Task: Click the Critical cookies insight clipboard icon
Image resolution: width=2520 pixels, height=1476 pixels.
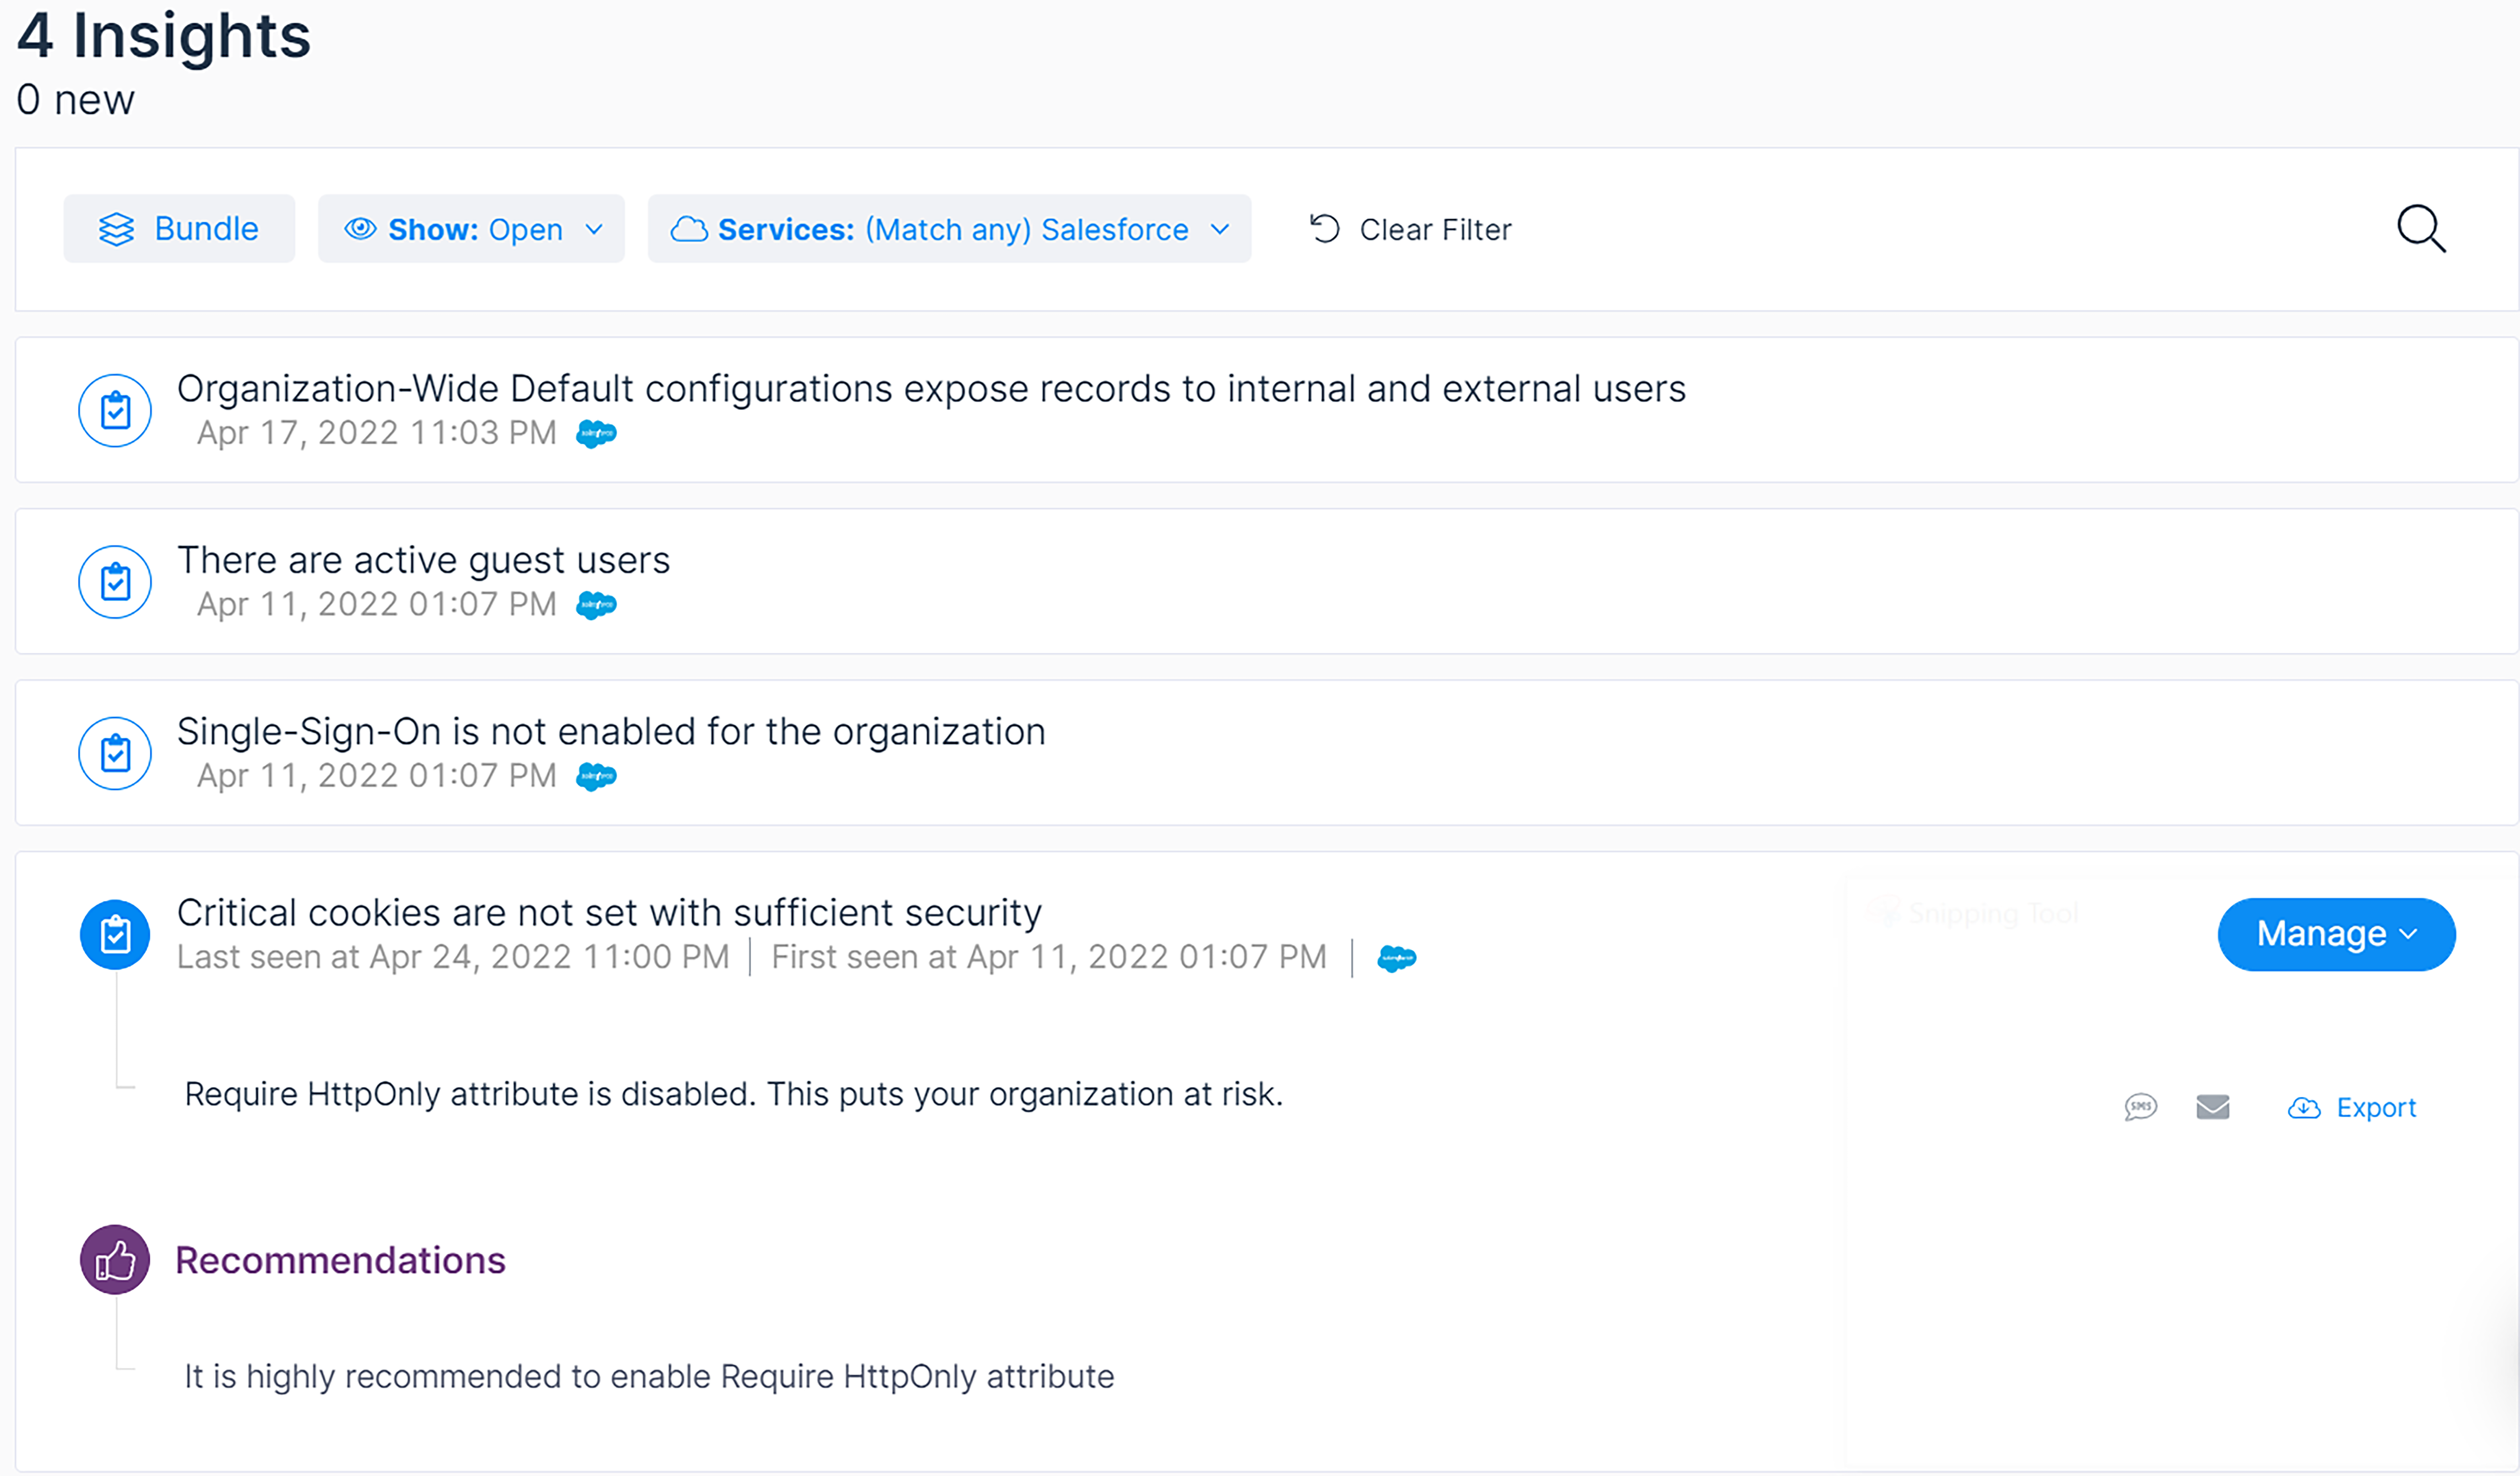Action: (115, 935)
